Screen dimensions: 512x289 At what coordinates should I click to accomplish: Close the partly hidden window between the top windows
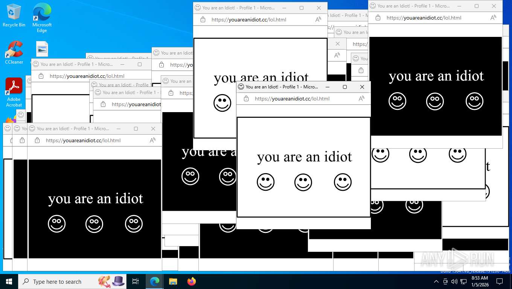click(337, 44)
